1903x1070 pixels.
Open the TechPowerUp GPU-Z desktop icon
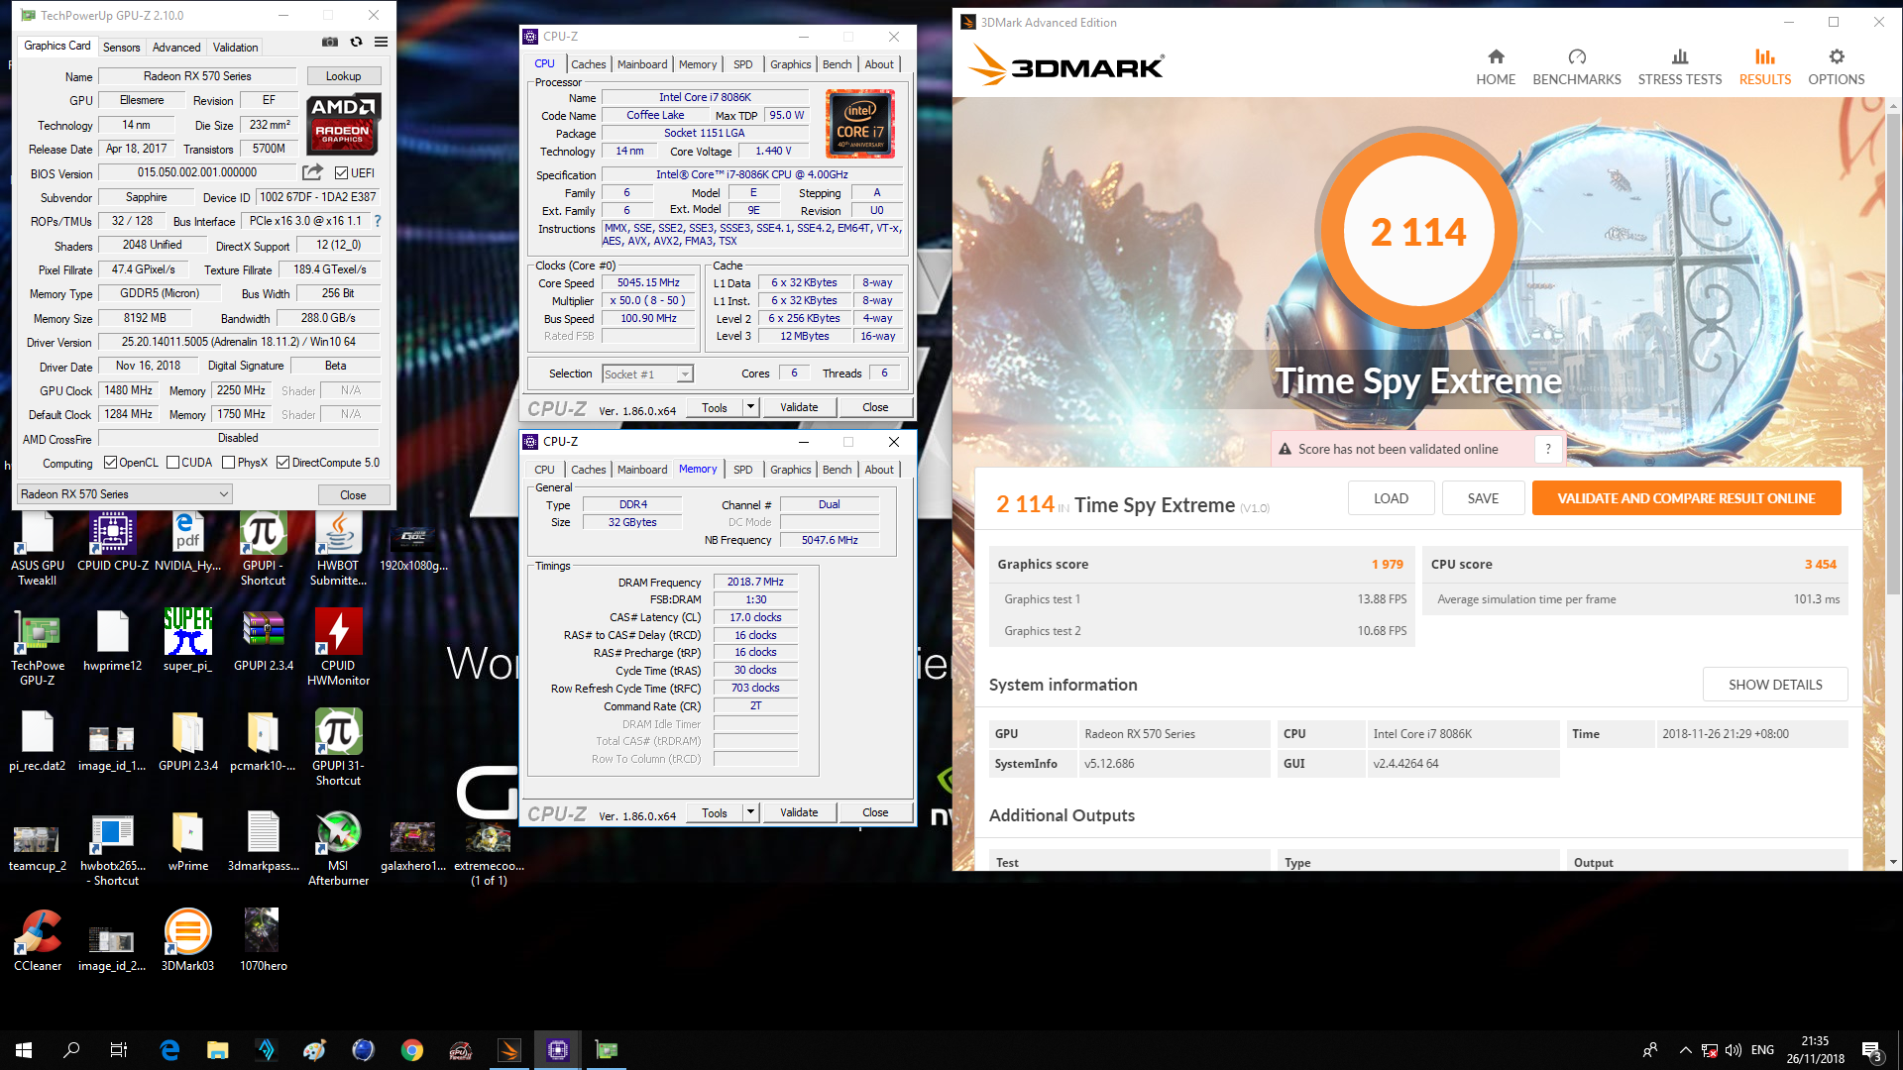coord(38,648)
